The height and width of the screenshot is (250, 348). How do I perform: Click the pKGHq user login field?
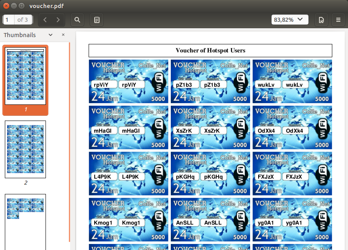186,177
